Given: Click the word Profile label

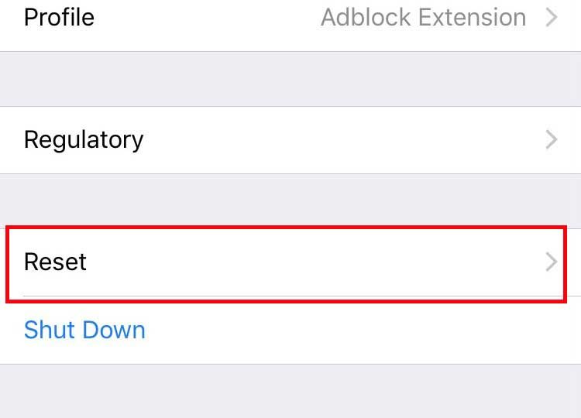Looking at the screenshot, I should click(60, 17).
